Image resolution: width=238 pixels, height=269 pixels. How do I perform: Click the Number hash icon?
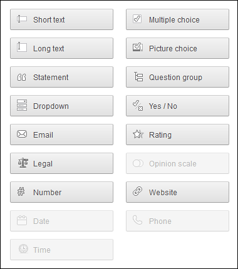point(21,191)
